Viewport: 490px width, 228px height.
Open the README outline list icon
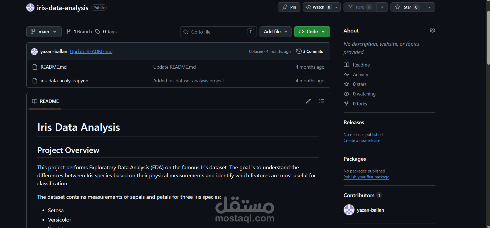[x=322, y=101]
